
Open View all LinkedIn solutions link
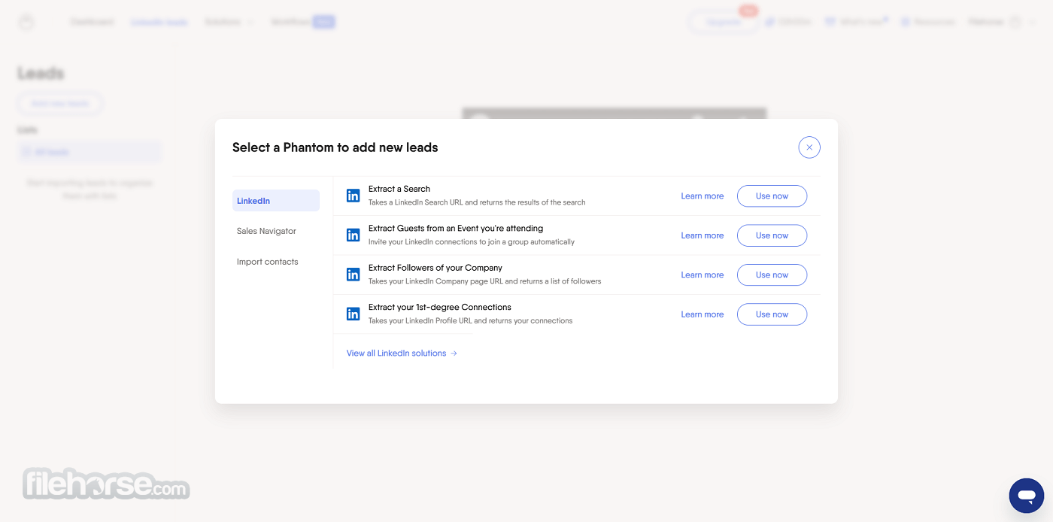point(402,353)
